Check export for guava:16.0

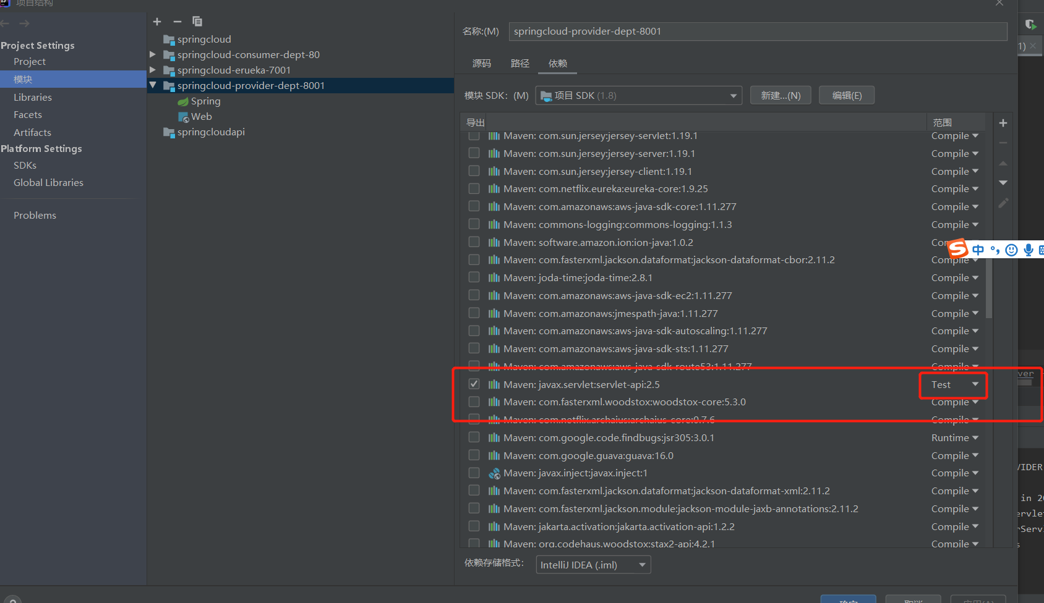click(474, 455)
